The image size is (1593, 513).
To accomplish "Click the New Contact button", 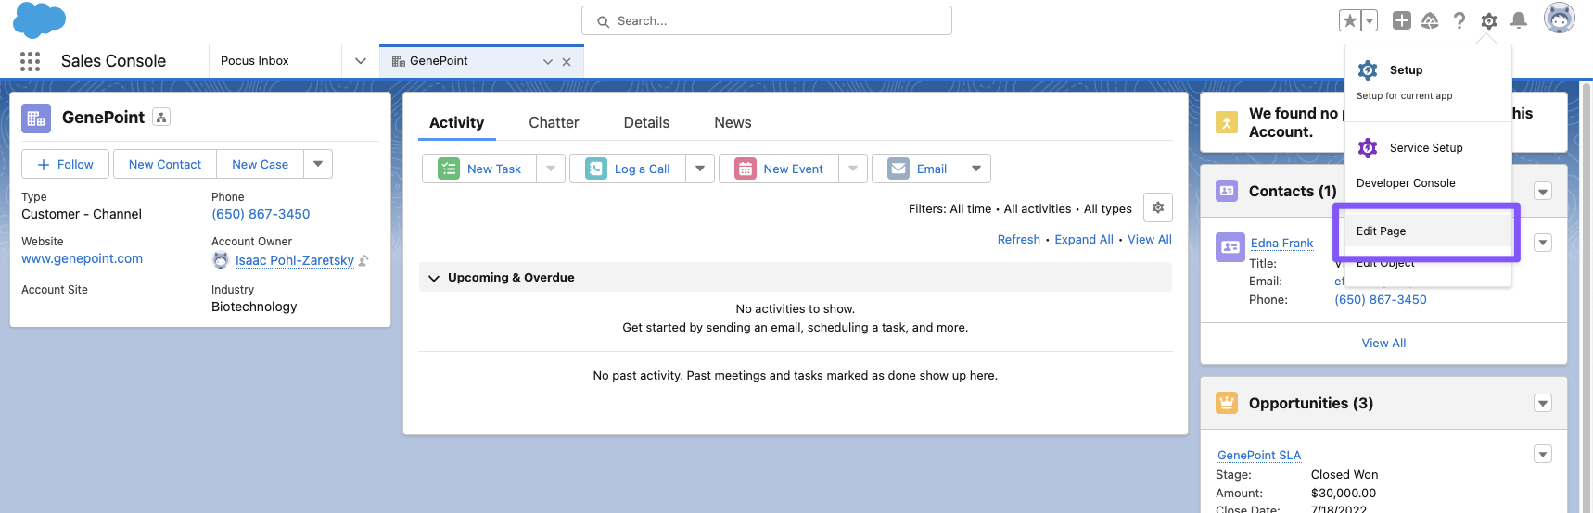I will pos(165,164).
